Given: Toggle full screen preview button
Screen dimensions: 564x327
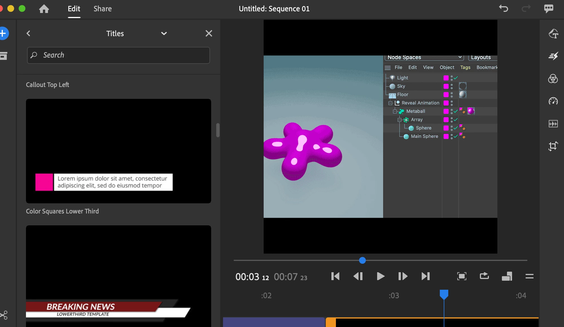Looking at the screenshot, I should pyautogui.click(x=462, y=276).
